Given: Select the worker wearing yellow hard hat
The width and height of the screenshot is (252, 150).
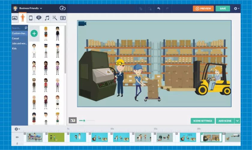Looking at the screenshot, I should (x=120, y=77).
